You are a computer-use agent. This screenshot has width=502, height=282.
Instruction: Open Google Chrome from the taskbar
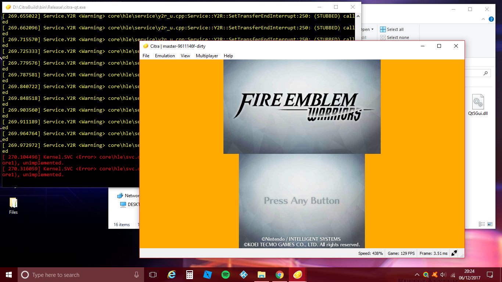[x=279, y=275]
